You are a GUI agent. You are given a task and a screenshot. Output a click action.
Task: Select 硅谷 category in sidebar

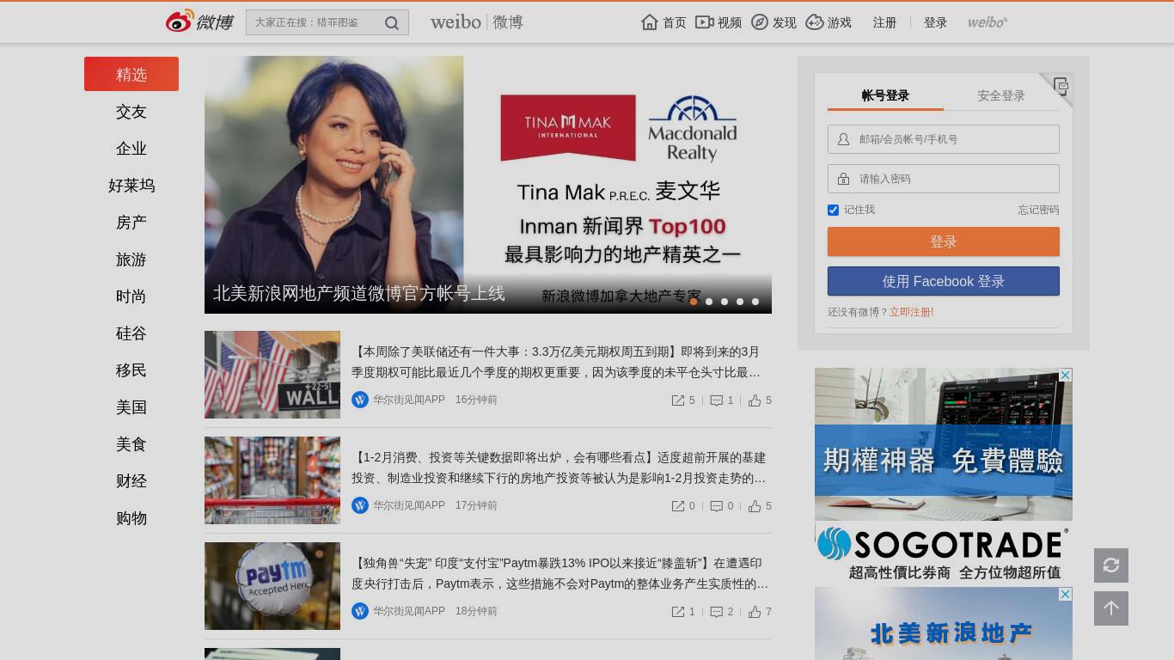131,333
